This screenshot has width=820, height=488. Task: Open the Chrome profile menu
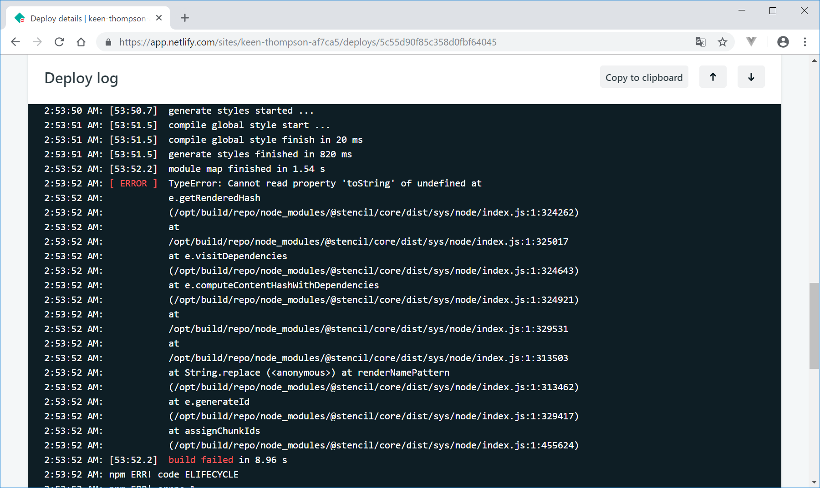tap(783, 42)
